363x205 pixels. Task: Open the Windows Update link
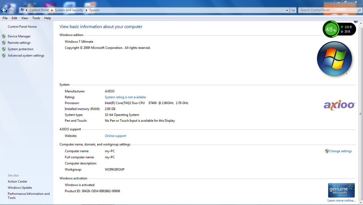pos(20,188)
